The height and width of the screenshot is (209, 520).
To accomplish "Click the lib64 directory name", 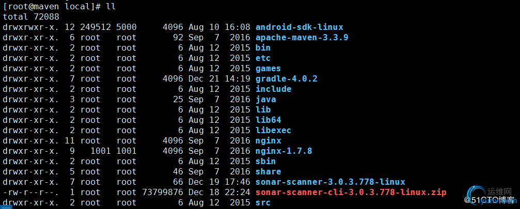I will [268, 120].
